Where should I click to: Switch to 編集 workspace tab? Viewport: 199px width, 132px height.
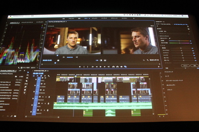(79, 18)
